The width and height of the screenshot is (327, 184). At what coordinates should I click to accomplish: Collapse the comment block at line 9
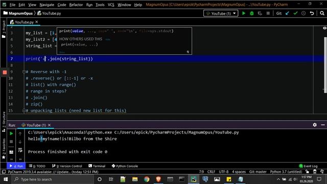pyautogui.click(x=24, y=72)
